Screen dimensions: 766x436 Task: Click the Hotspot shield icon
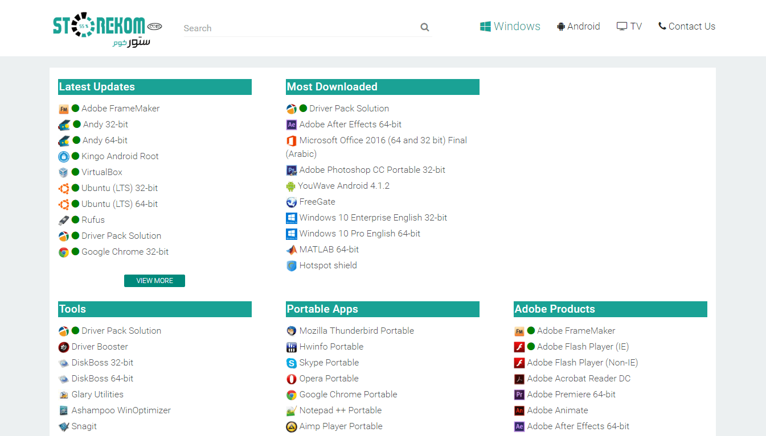click(291, 266)
